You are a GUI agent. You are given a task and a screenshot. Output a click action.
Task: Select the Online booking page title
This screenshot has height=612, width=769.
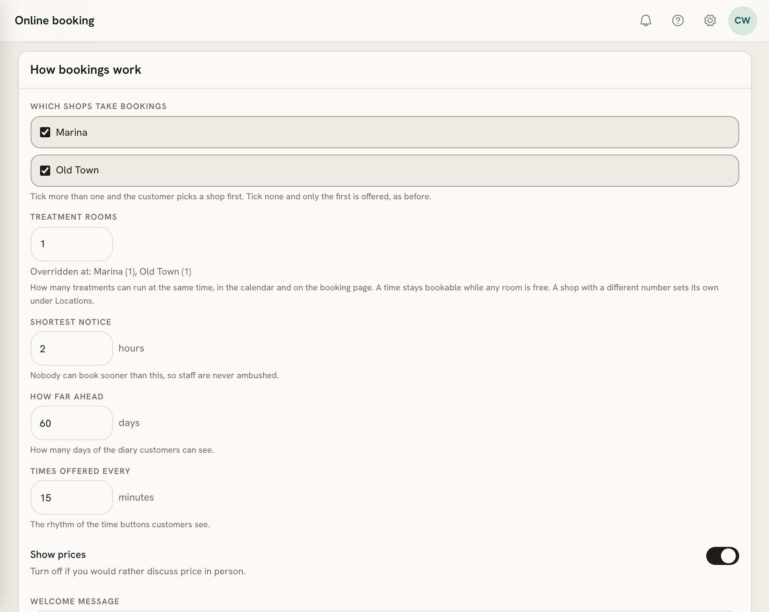pyautogui.click(x=55, y=20)
